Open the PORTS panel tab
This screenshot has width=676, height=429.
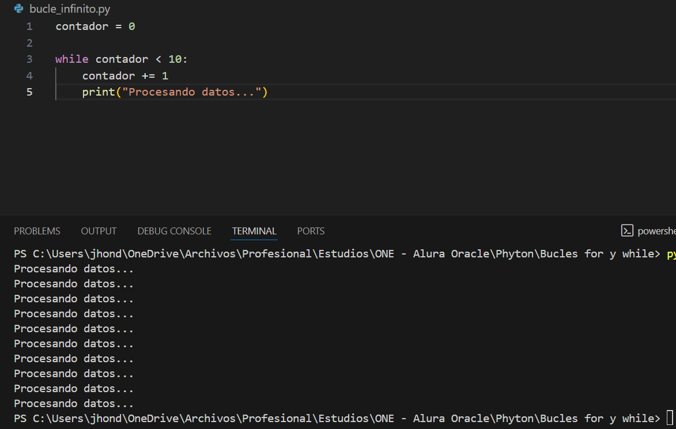coord(311,231)
